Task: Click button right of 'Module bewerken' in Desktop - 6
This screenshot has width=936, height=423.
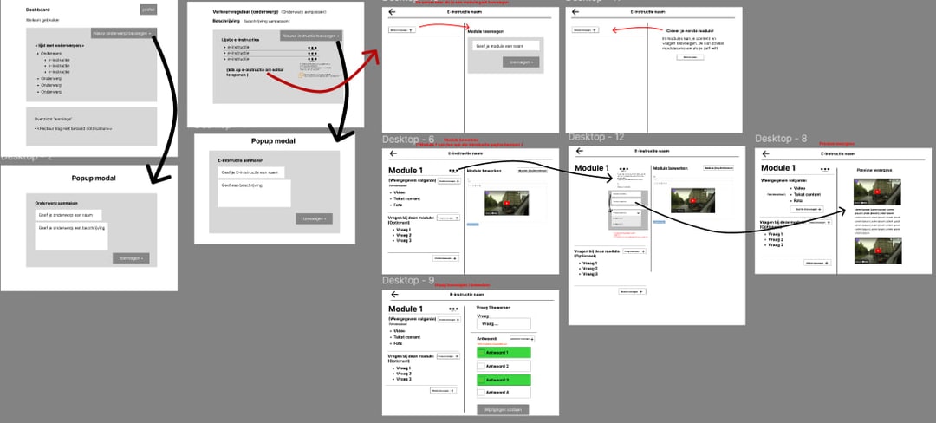Action: (532, 170)
